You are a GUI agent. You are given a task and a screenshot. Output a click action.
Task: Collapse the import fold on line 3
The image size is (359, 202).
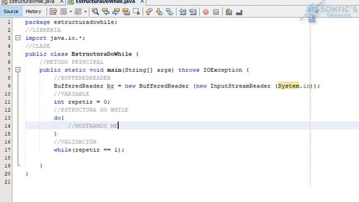pyautogui.click(x=18, y=38)
